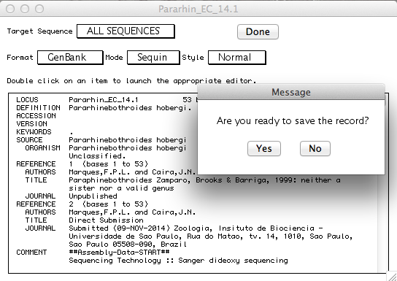Click the Done button
Image resolution: width=397 pixels, height=281 pixels.
[x=258, y=32]
